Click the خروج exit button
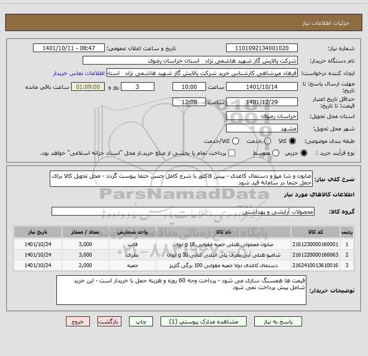Image resolution: width=368 pixels, height=356 pixels. click(x=78, y=322)
